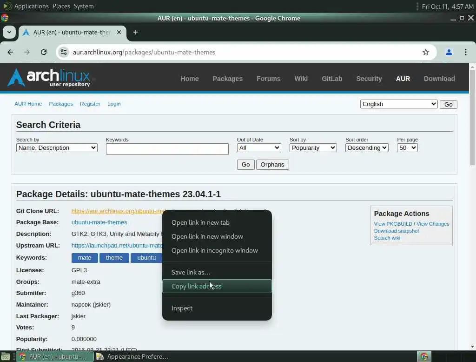Open the Wiki navbar link
The image size is (476, 362).
click(x=301, y=79)
